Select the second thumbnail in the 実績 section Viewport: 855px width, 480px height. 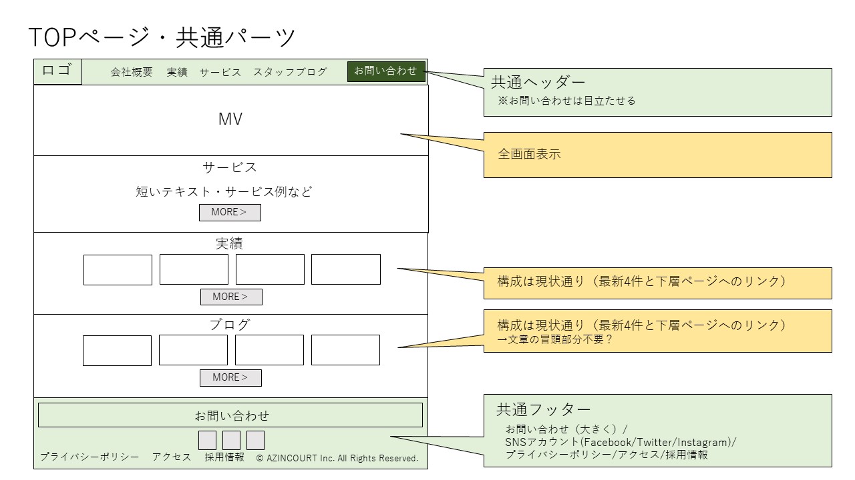tap(194, 269)
